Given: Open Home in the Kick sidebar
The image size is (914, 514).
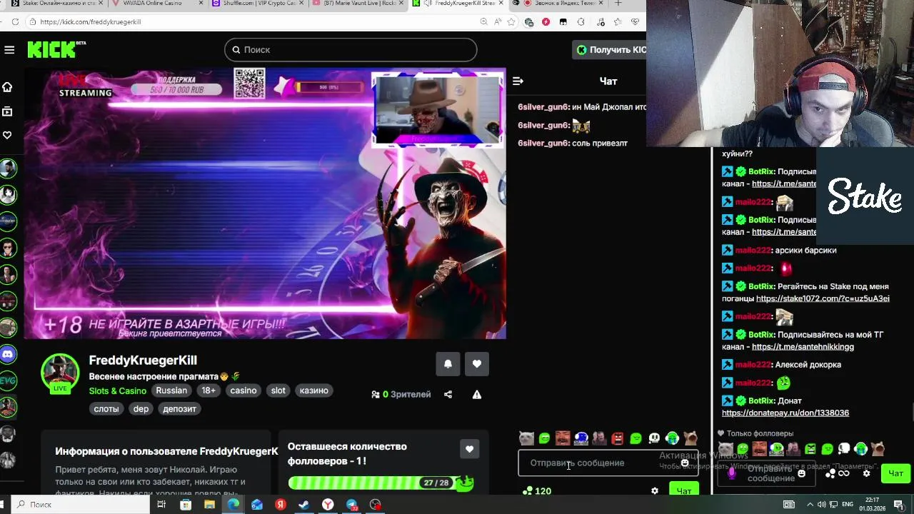Looking at the screenshot, I should point(7,87).
